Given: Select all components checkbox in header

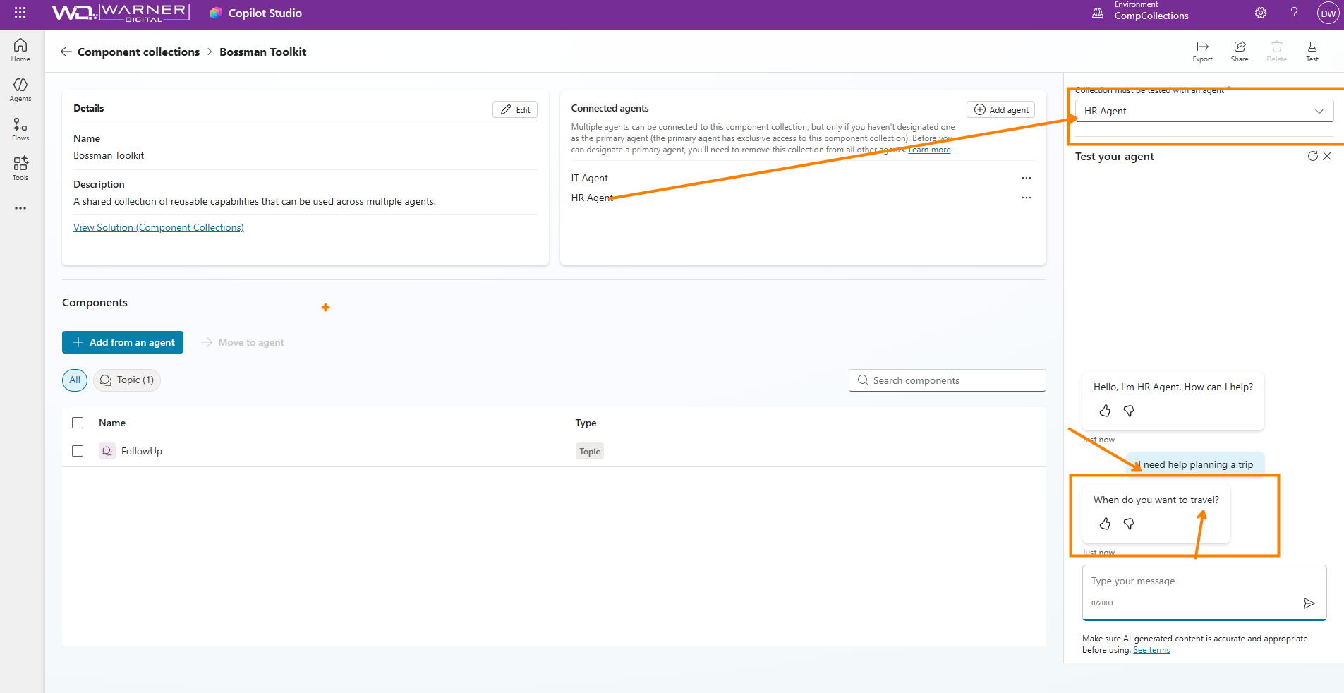Looking at the screenshot, I should [x=78, y=423].
